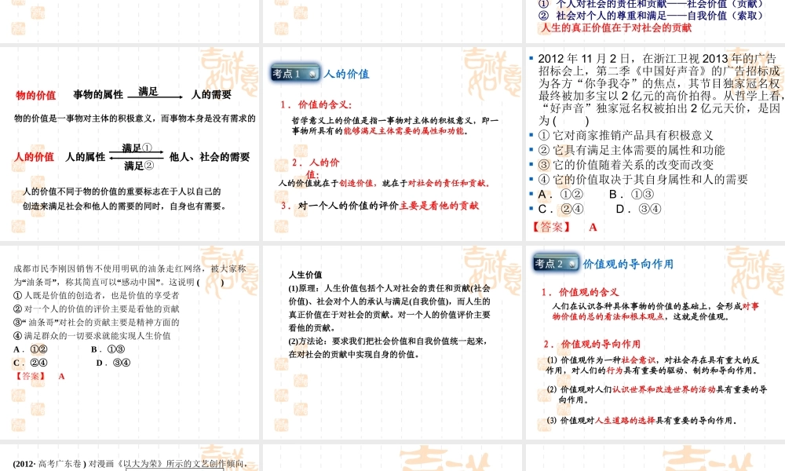This screenshot has width=785, height=471.
Task: Click the 考点 1 badge
Action: (295, 74)
